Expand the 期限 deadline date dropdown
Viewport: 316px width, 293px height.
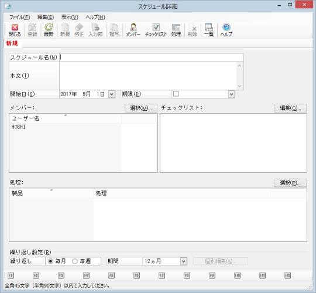[x=232, y=94]
